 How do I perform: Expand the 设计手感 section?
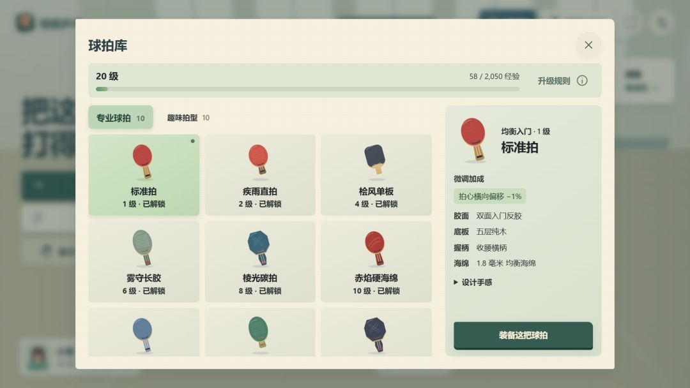click(473, 282)
